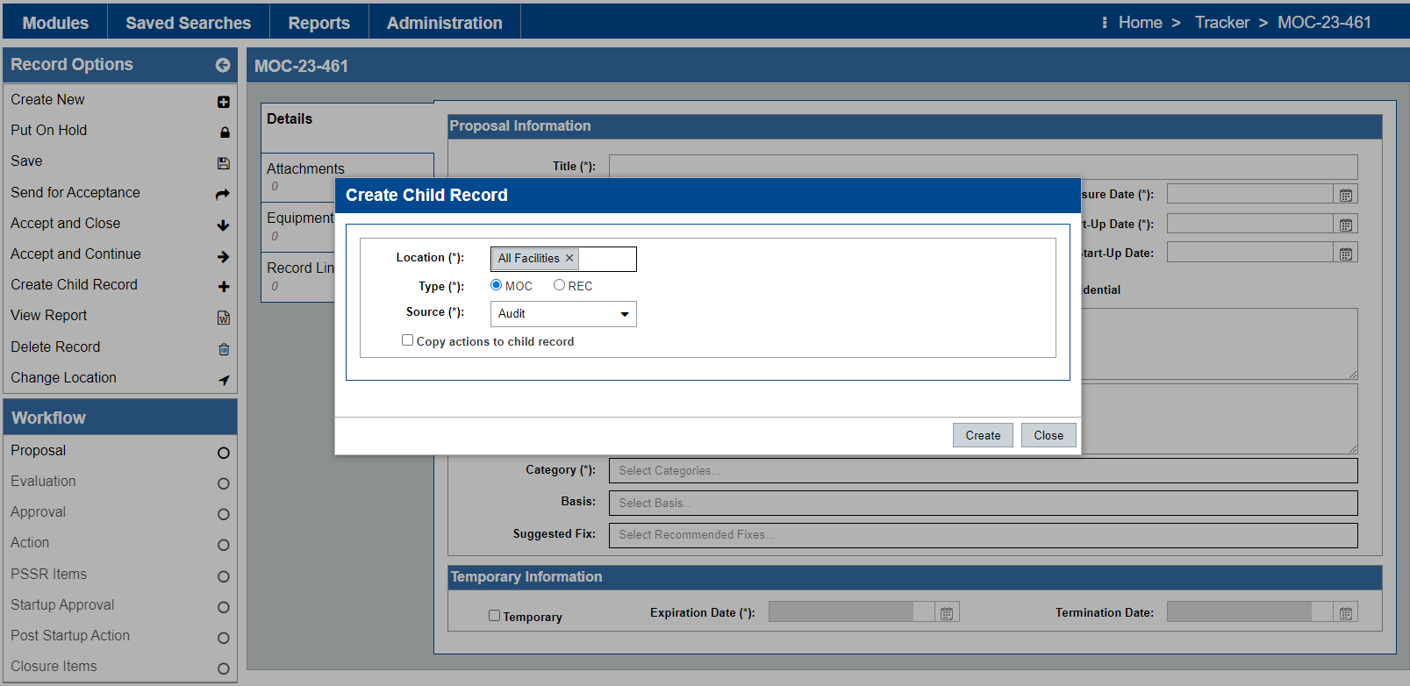Click the Create New plus icon
The image size is (1410, 686).
[x=224, y=102]
